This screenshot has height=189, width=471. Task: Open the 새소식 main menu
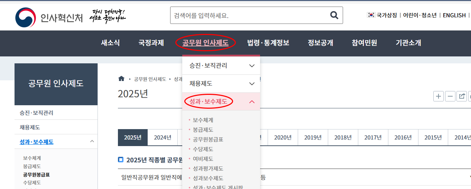pos(110,43)
